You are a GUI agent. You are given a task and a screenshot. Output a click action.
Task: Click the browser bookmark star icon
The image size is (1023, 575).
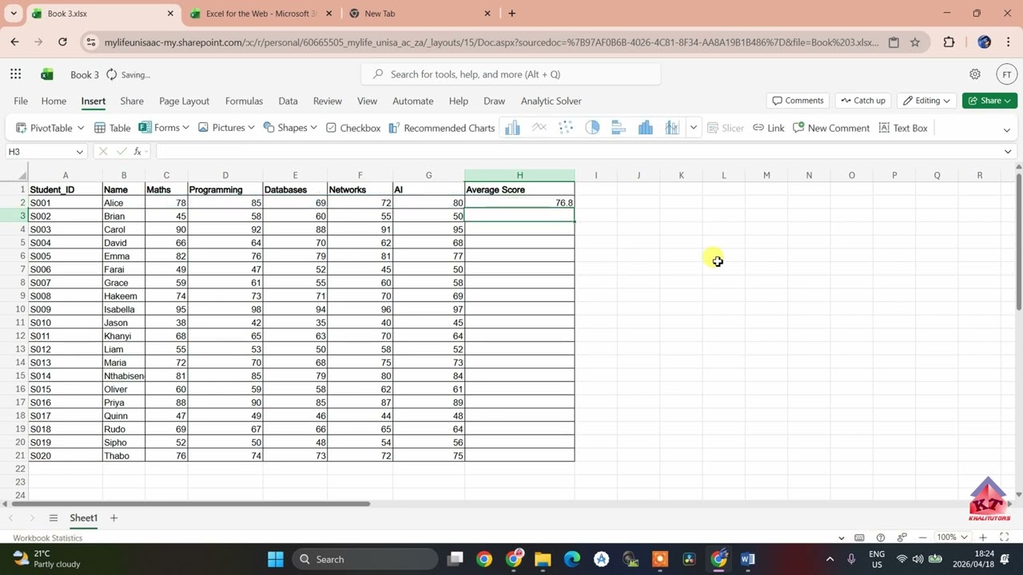click(915, 42)
